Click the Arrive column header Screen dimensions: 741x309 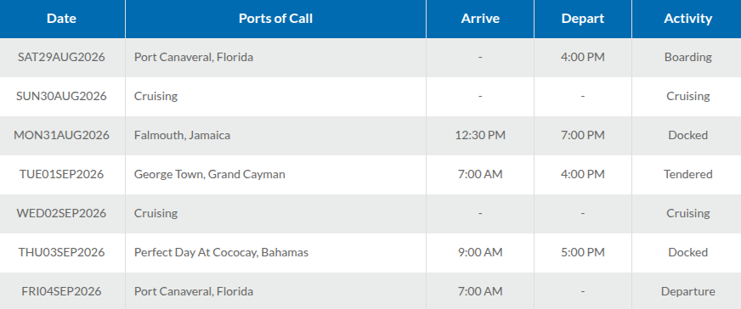point(480,19)
